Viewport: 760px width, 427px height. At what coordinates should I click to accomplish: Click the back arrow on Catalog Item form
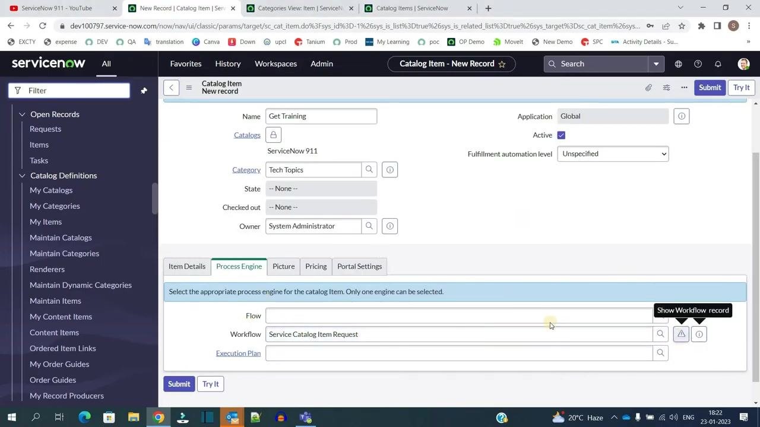click(171, 87)
